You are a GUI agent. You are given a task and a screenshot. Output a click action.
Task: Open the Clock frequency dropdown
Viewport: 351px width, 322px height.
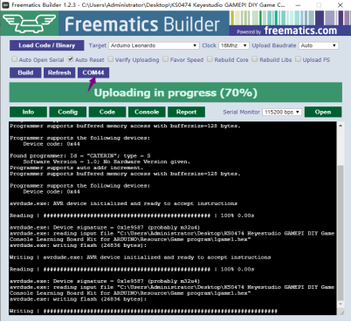[x=234, y=45]
